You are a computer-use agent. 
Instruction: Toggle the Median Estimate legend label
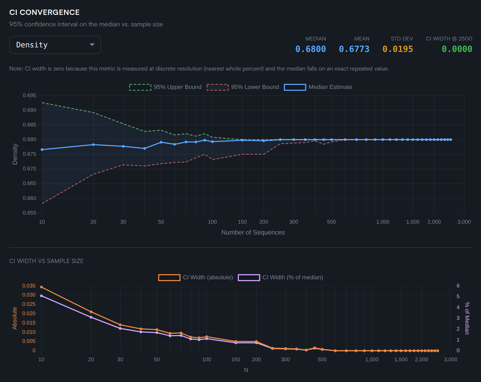point(330,87)
